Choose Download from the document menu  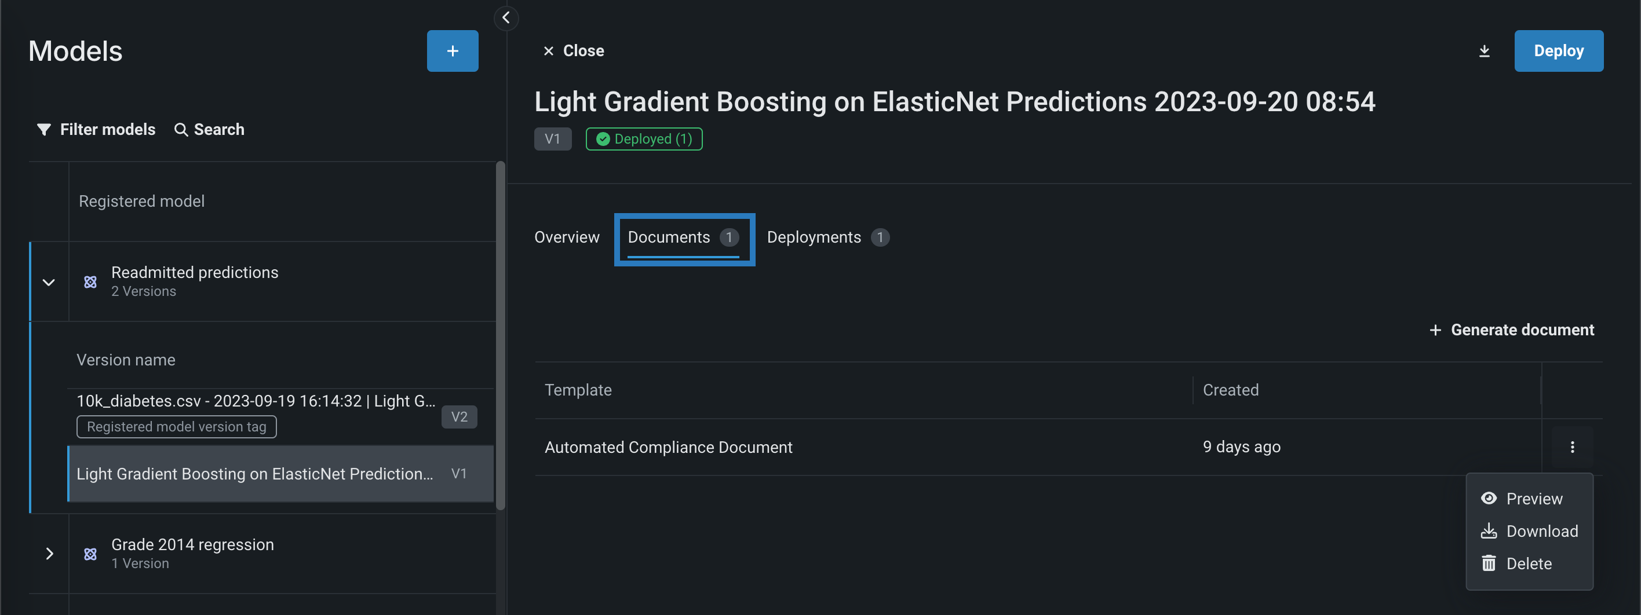1541,531
